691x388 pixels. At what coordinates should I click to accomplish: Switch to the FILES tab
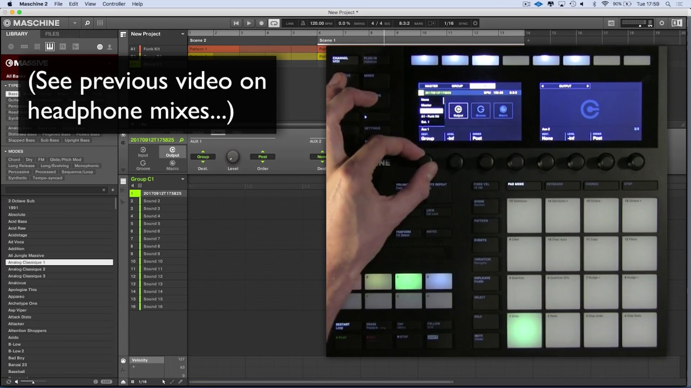[x=52, y=34]
